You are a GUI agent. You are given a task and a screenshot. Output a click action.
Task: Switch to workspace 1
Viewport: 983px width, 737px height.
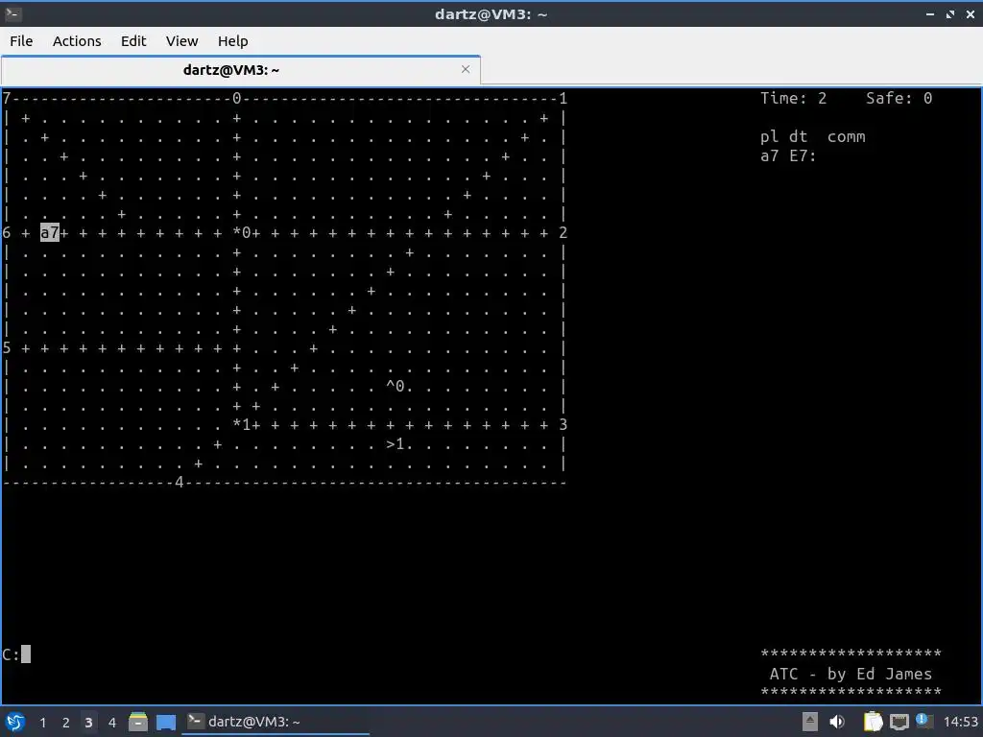click(x=42, y=723)
